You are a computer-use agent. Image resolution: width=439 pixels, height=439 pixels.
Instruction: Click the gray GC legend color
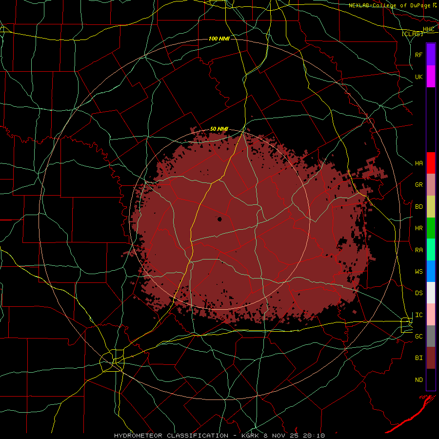[x=431, y=336]
